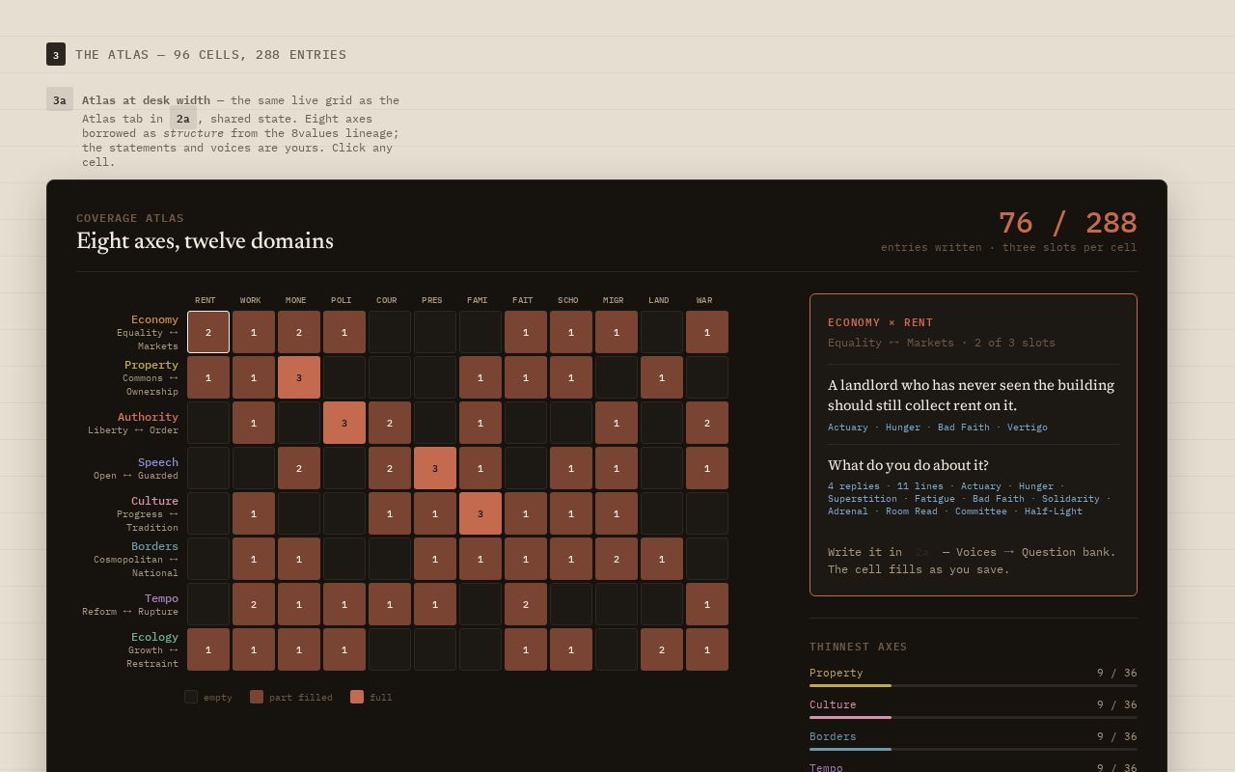Screen dimensions: 1235x772
Task: Open the Economy × WAR cell
Action: click(x=707, y=332)
